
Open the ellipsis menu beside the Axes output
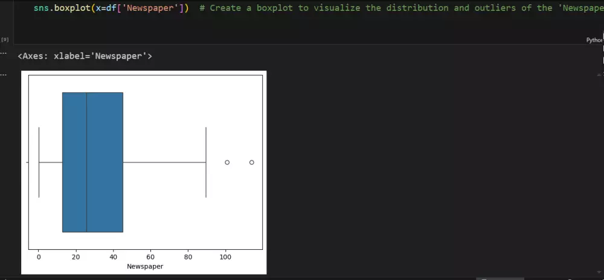coord(4,54)
